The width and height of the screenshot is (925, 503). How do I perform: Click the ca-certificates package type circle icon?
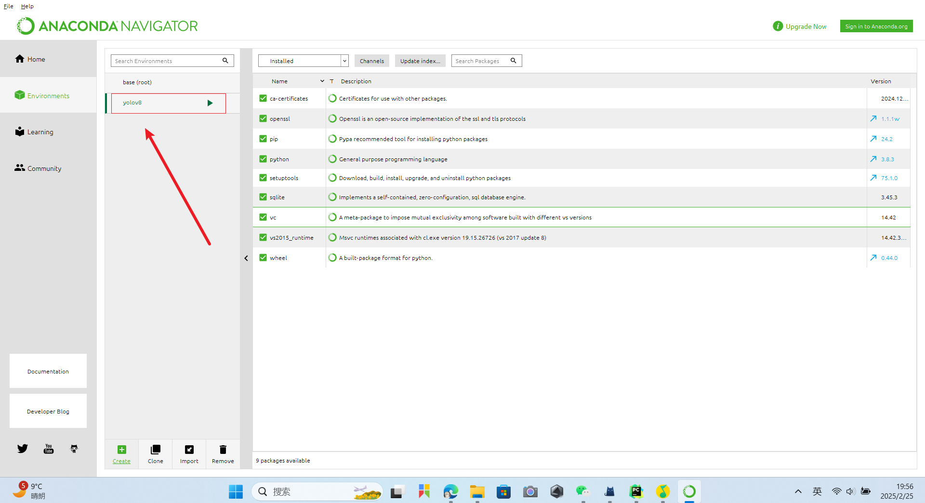point(332,98)
